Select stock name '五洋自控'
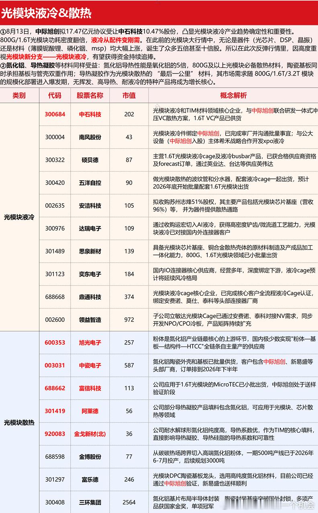318x513 pixels. 90,183
